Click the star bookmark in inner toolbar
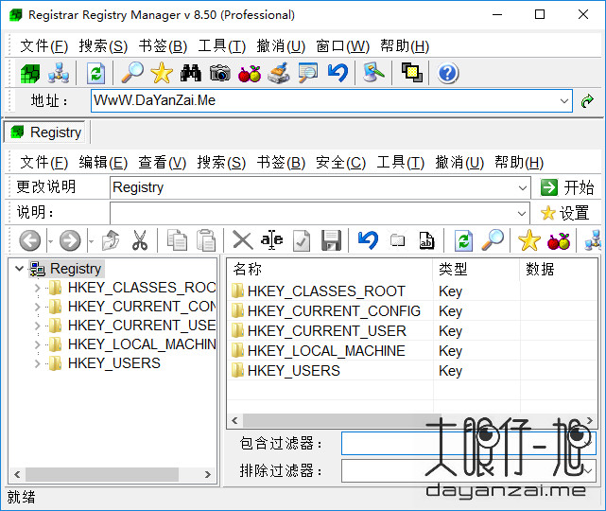The image size is (606, 511). coord(529,240)
